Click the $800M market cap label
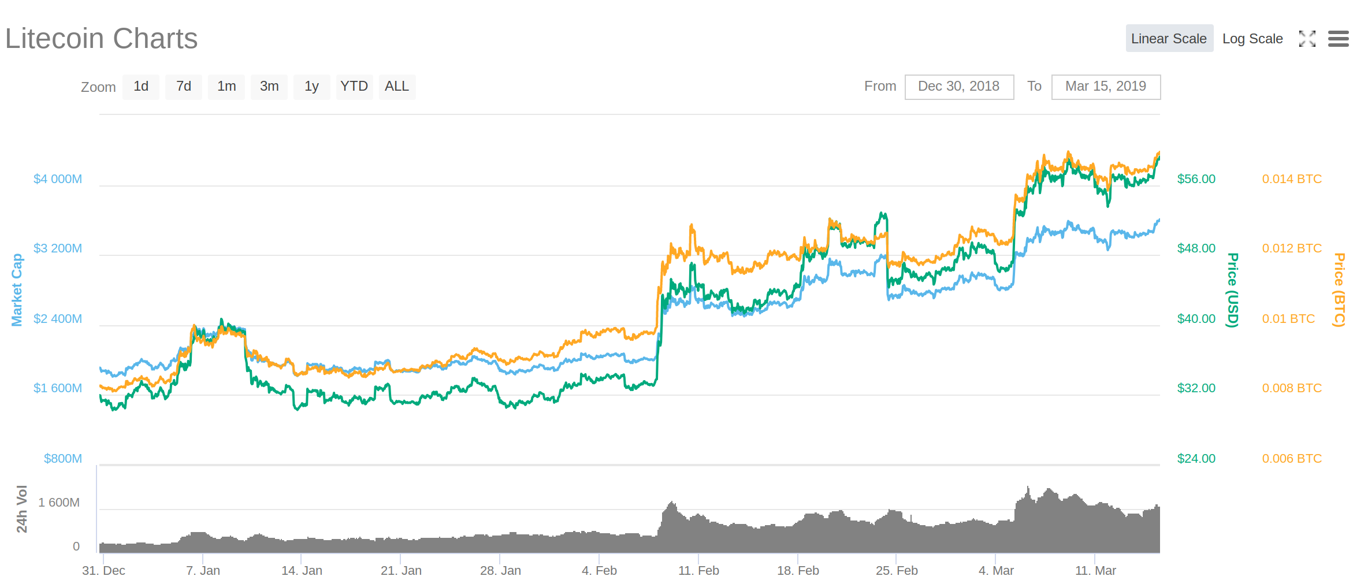 63,459
